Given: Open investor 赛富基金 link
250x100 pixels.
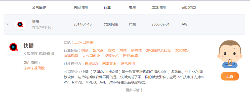Looking at the screenshot, I should coord(109,64).
